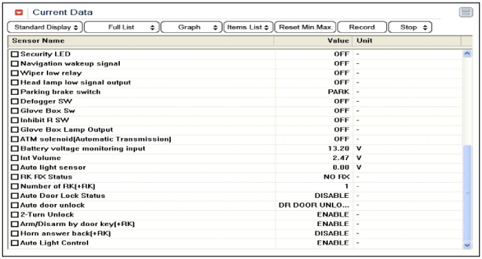Click the Record button

[x=362, y=28]
